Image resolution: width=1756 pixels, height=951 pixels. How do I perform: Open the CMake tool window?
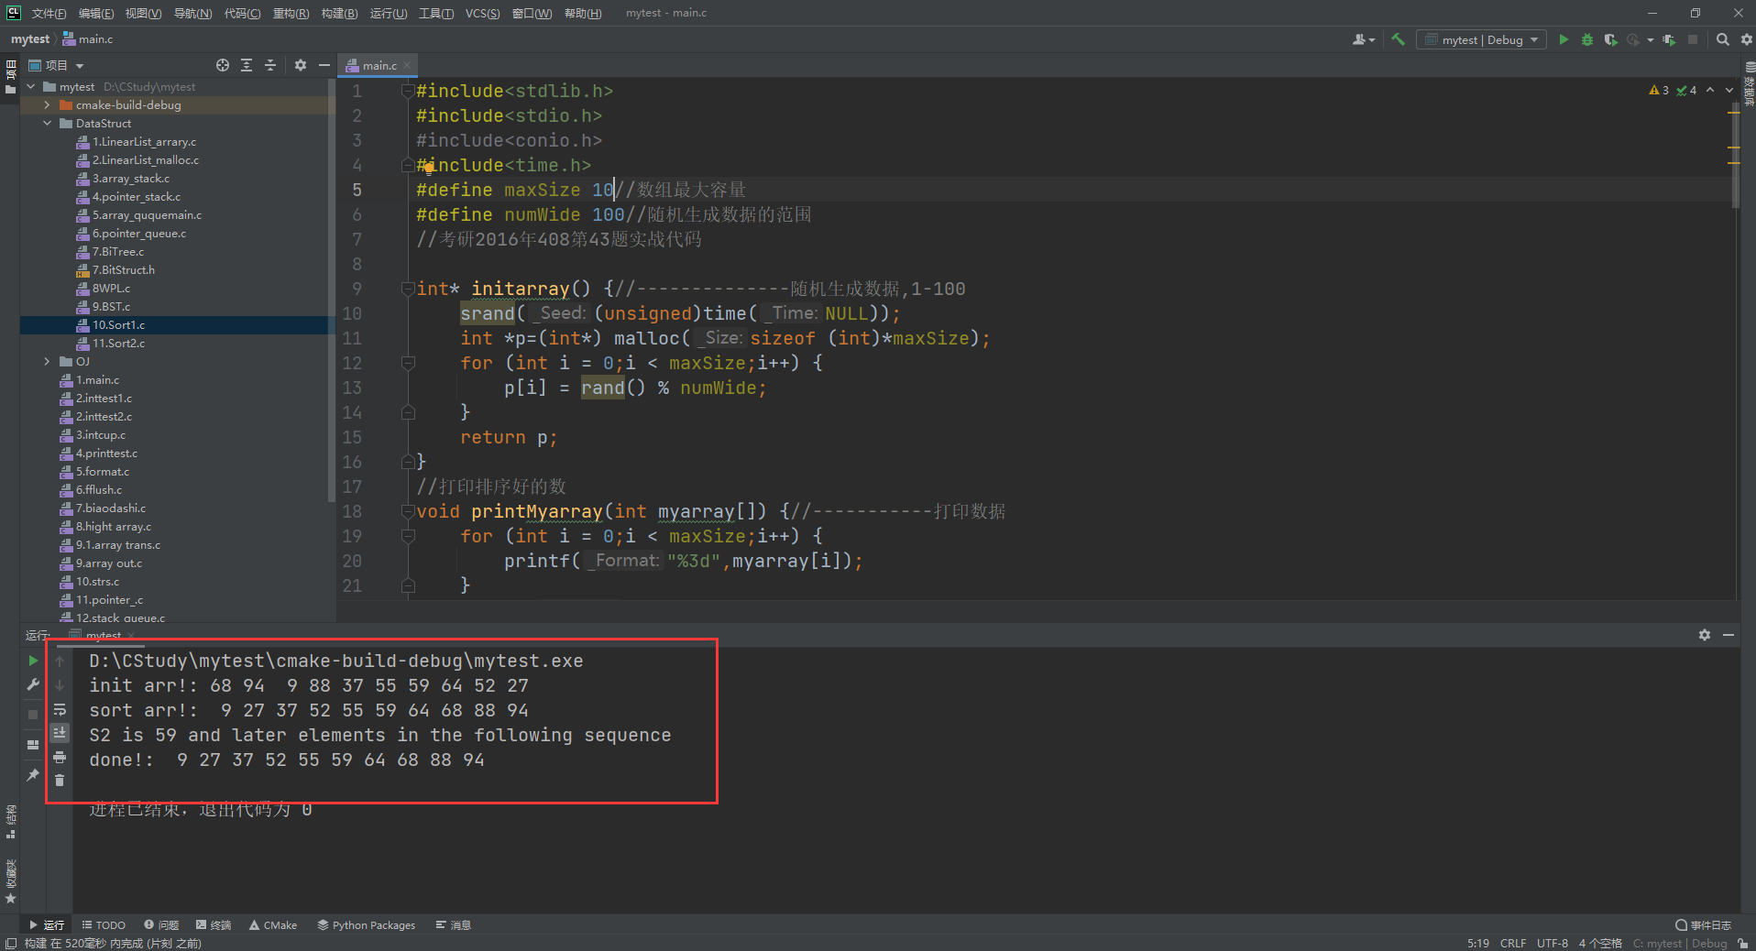coord(273,924)
